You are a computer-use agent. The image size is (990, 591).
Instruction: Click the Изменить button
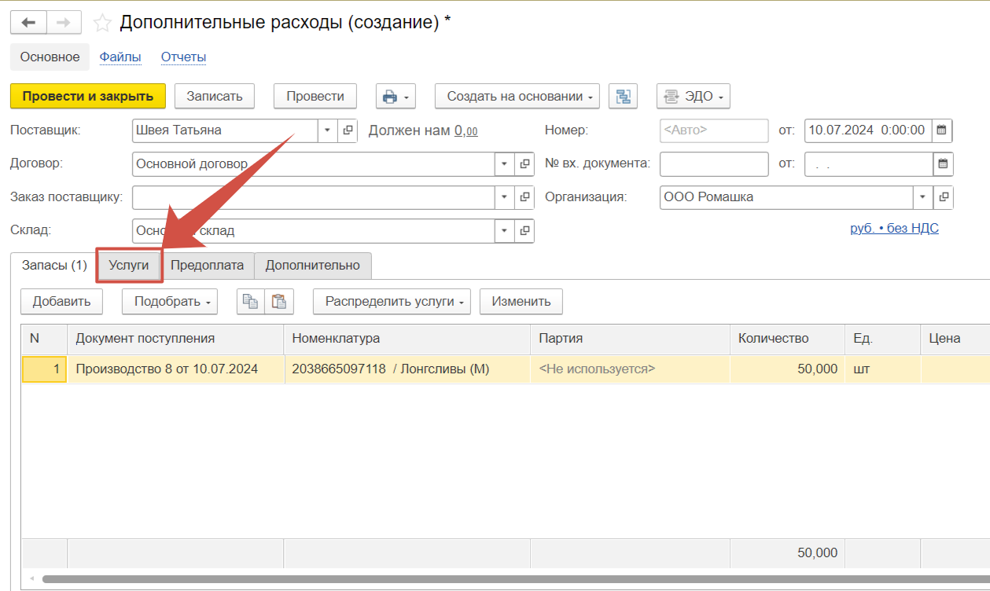pyautogui.click(x=521, y=301)
